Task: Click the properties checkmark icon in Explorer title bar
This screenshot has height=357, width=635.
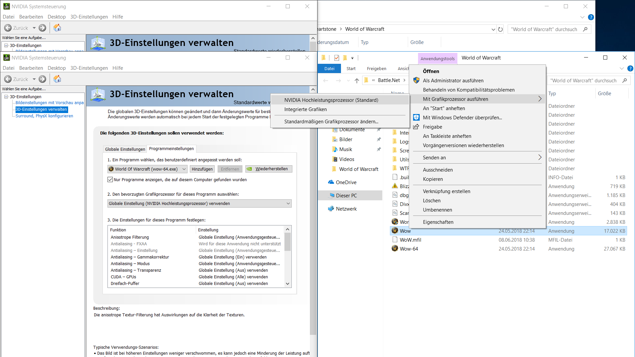Action: pos(337,58)
